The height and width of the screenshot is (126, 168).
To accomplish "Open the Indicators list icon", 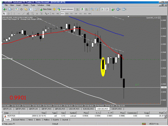I will pos(112,9).
